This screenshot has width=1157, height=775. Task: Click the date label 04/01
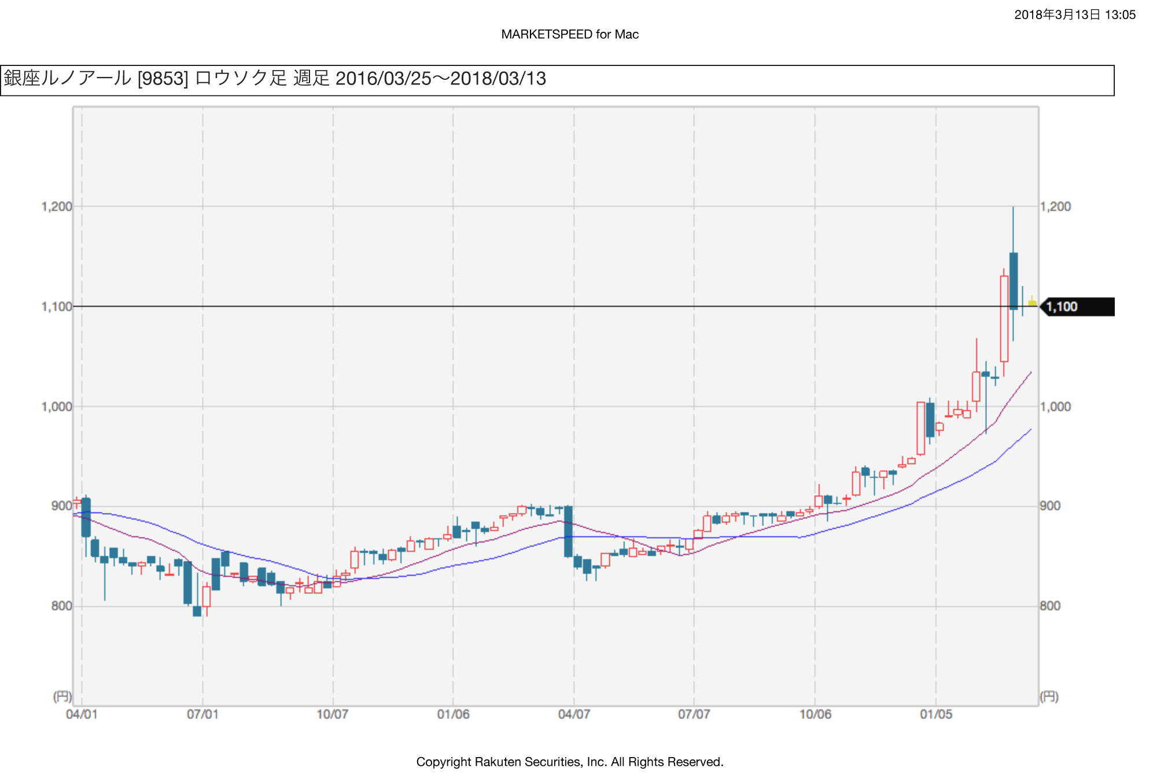click(82, 714)
